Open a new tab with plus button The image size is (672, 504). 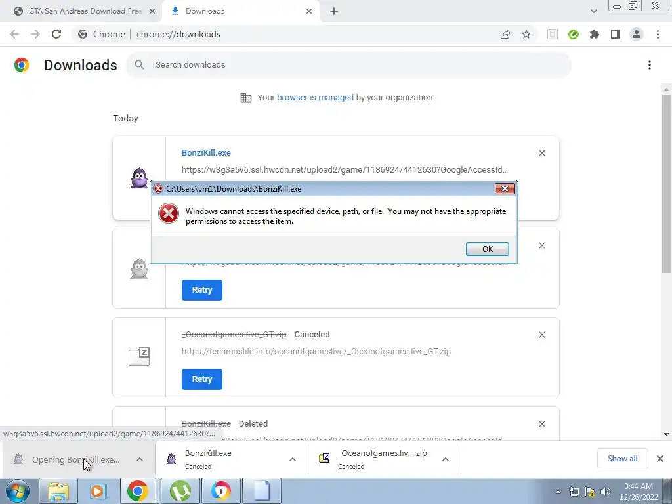tap(334, 11)
